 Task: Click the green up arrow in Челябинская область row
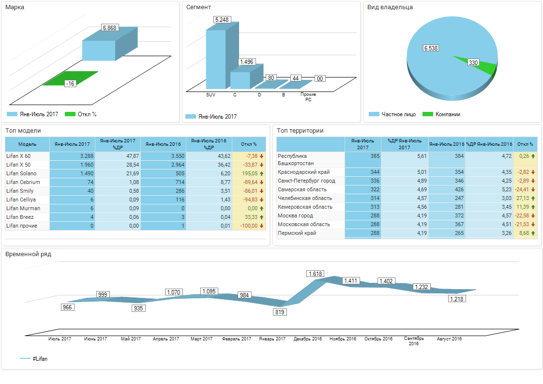pyautogui.click(x=533, y=198)
